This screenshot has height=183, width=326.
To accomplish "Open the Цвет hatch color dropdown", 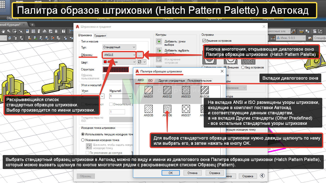I will (119, 62).
